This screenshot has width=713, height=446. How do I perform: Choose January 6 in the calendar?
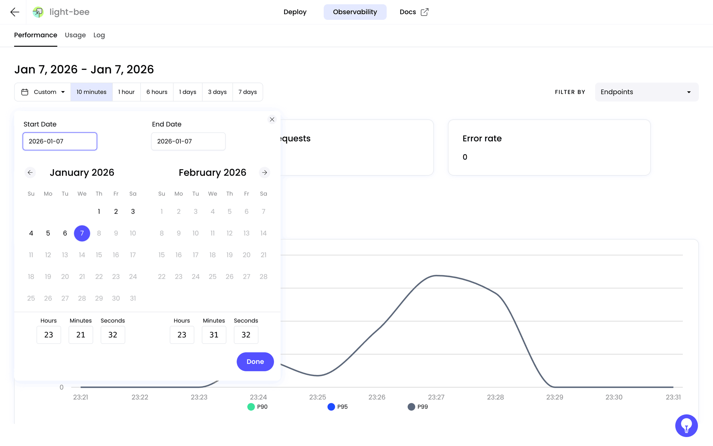coord(65,233)
